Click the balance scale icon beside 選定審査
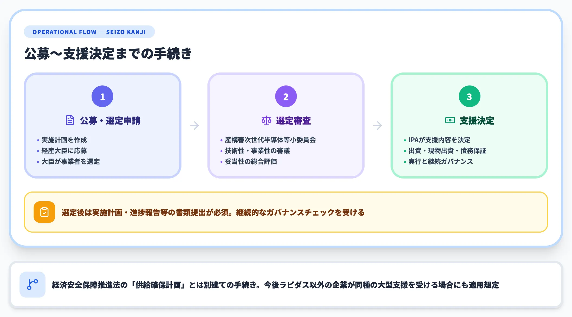 [x=266, y=120]
